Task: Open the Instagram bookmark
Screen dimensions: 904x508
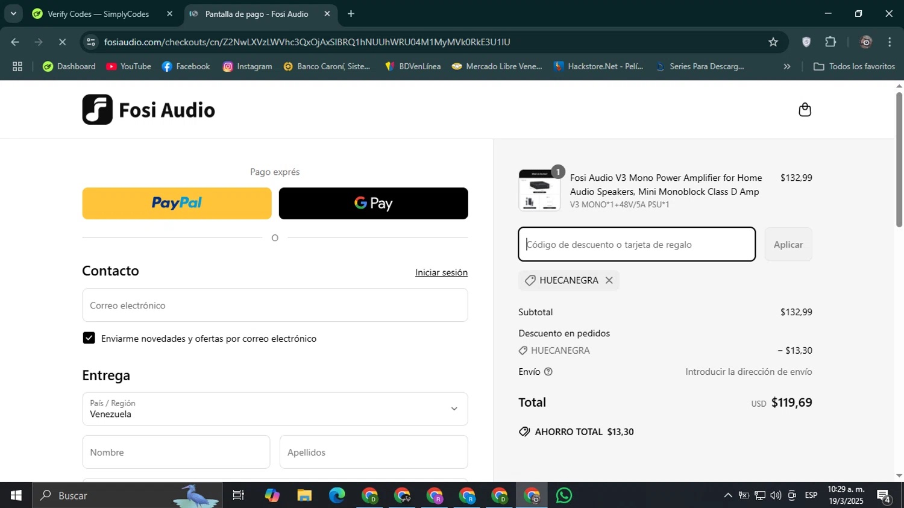Action: (248, 66)
